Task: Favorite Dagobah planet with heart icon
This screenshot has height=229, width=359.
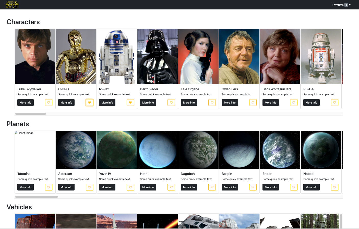Action: coord(212,187)
